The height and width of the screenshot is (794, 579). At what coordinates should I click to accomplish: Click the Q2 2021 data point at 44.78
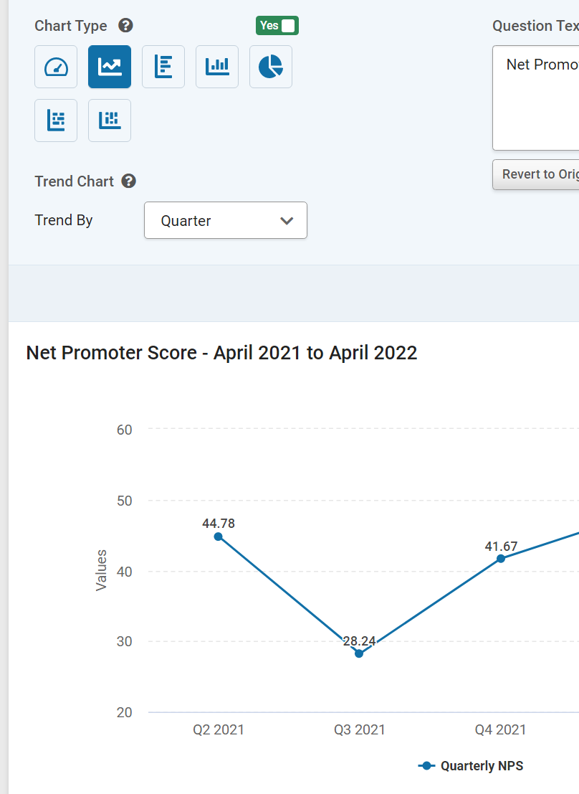point(219,537)
